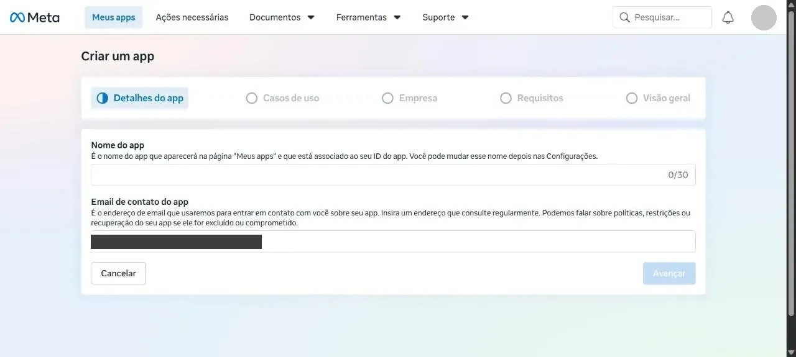Open the Meus apps tab
This screenshot has width=796, height=357.
click(x=114, y=17)
